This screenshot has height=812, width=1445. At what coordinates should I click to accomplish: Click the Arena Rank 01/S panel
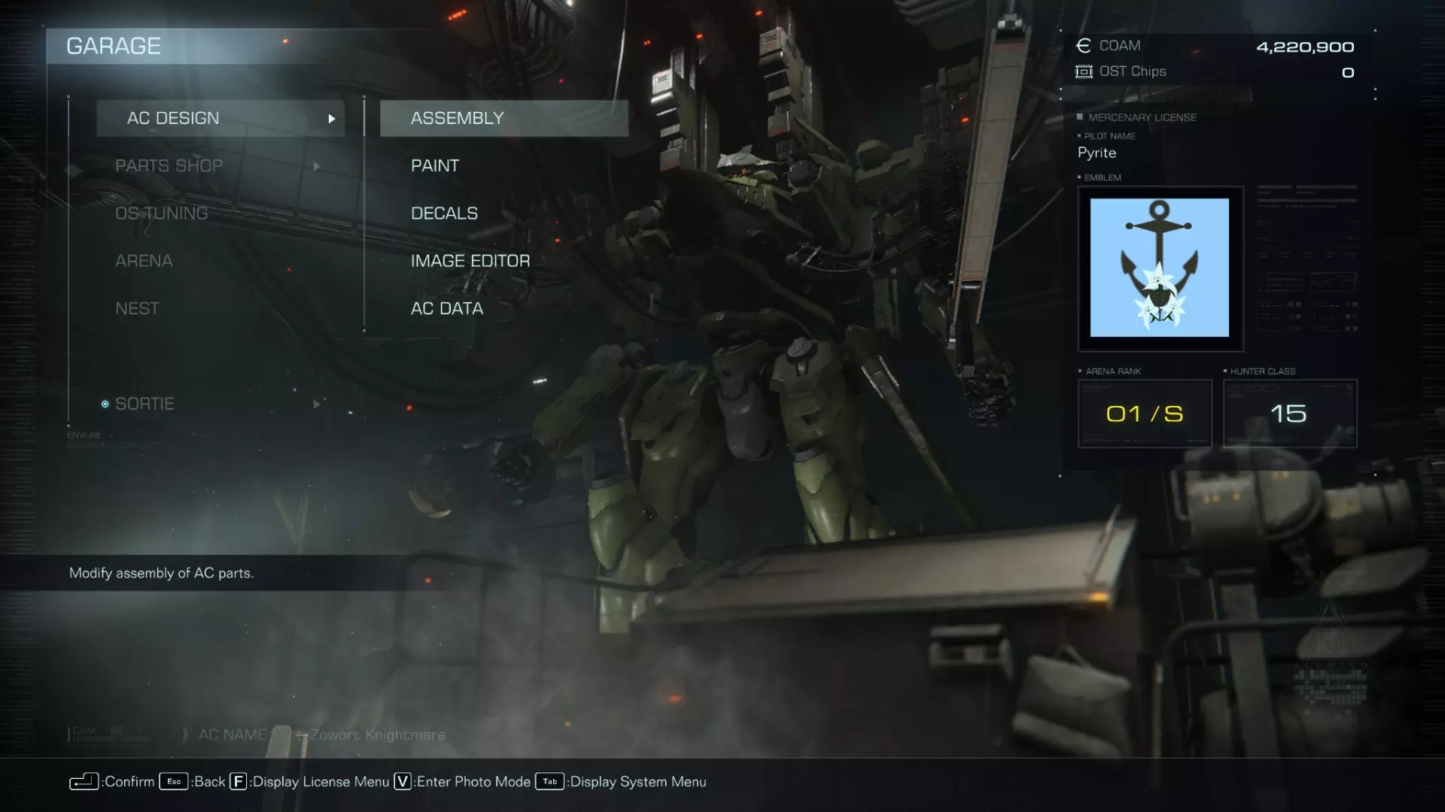point(1144,414)
